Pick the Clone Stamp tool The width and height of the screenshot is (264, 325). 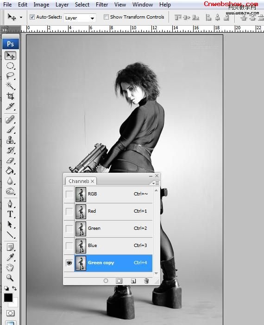10,140
